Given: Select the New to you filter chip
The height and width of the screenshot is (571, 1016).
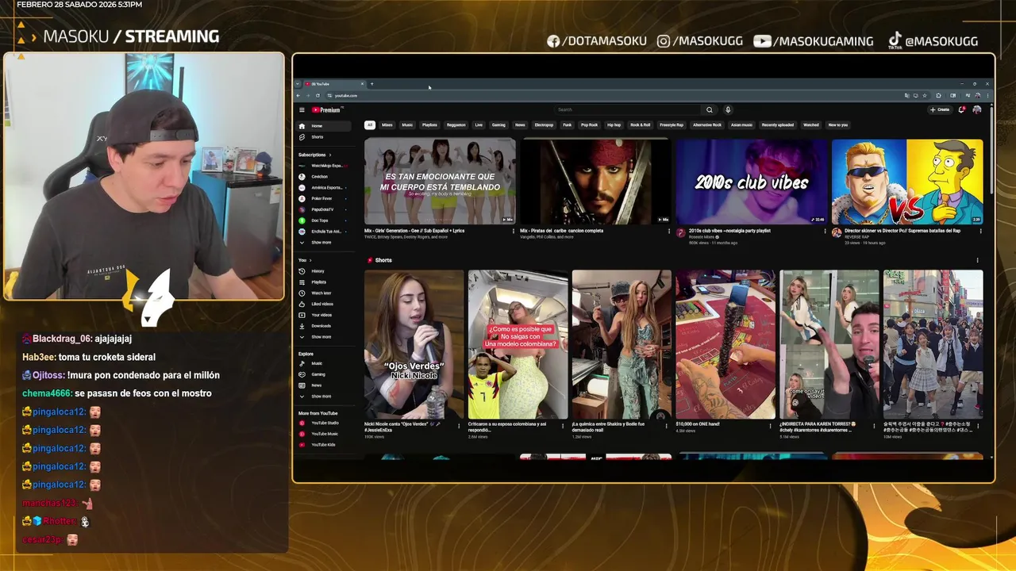Looking at the screenshot, I should click(x=838, y=125).
